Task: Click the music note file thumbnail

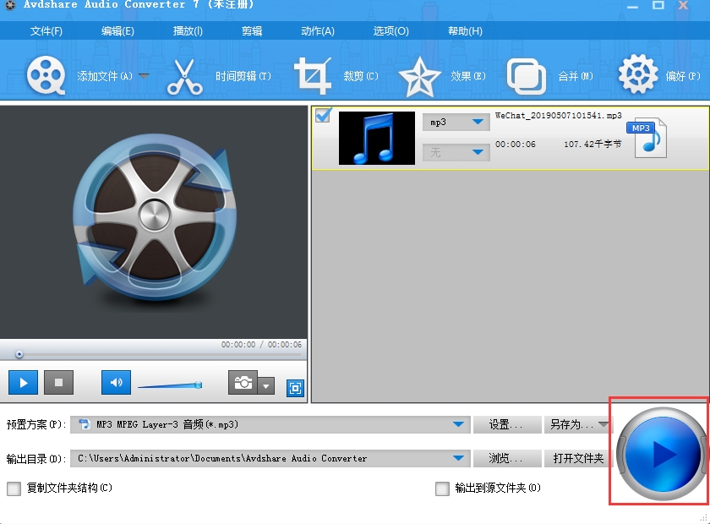Action: click(x=377, y=138)
